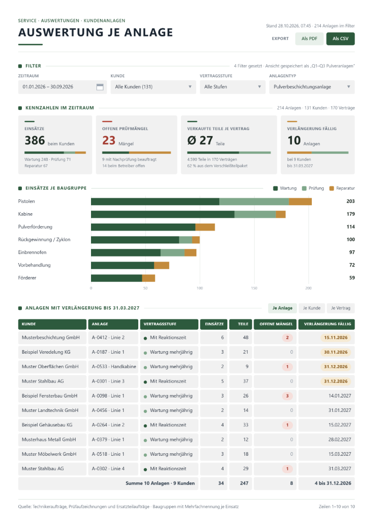Click the open defects badge '3' for Beispiel Fensterbau
This screenshot has width=373, height=528.
coord(287,396)
